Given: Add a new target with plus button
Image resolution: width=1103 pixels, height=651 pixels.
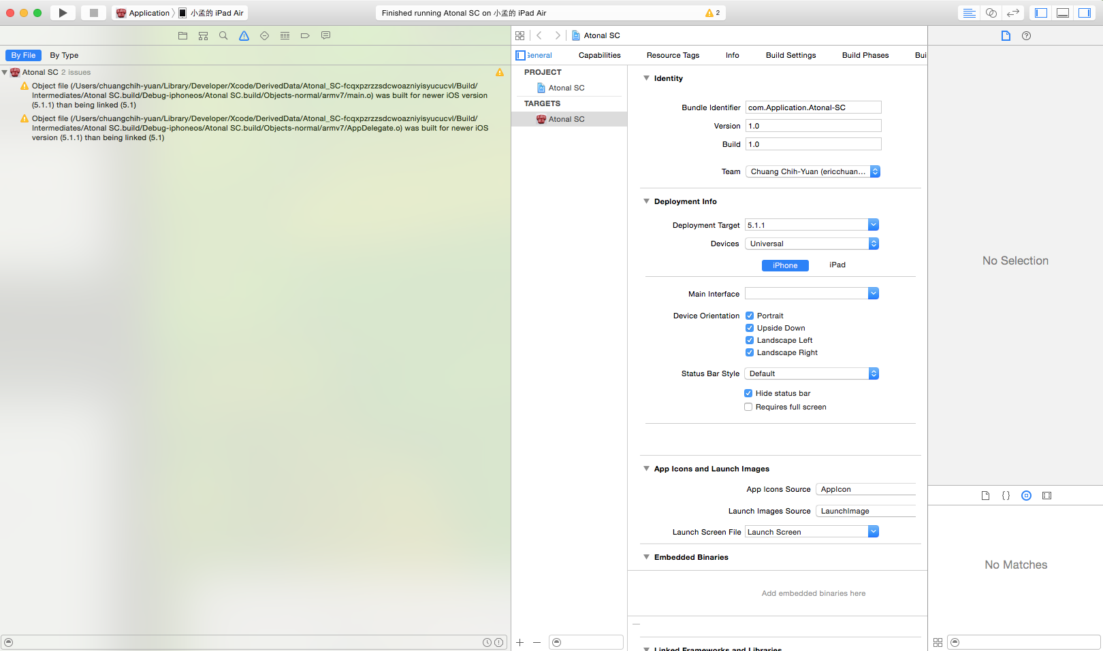Looking at the screenshot, I should [520, 642].
